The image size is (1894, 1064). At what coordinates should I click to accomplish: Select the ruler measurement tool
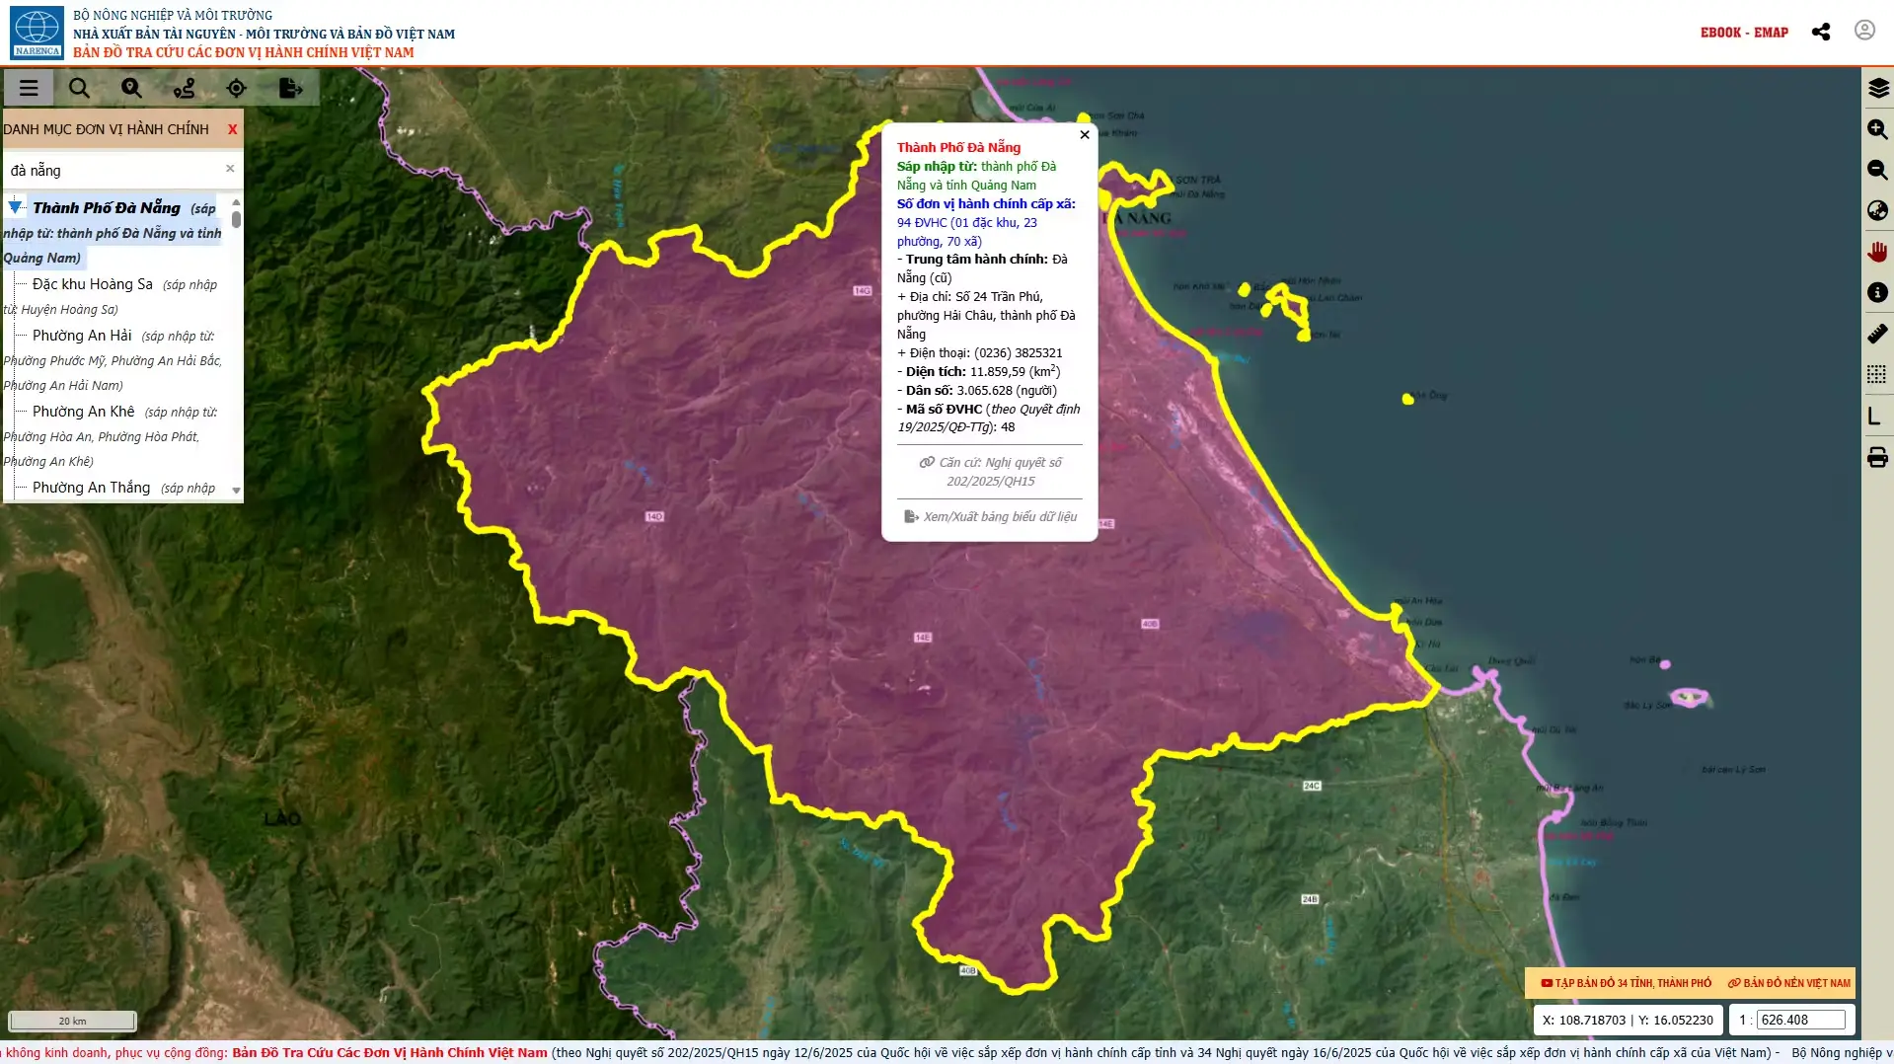coord(1877,334)
